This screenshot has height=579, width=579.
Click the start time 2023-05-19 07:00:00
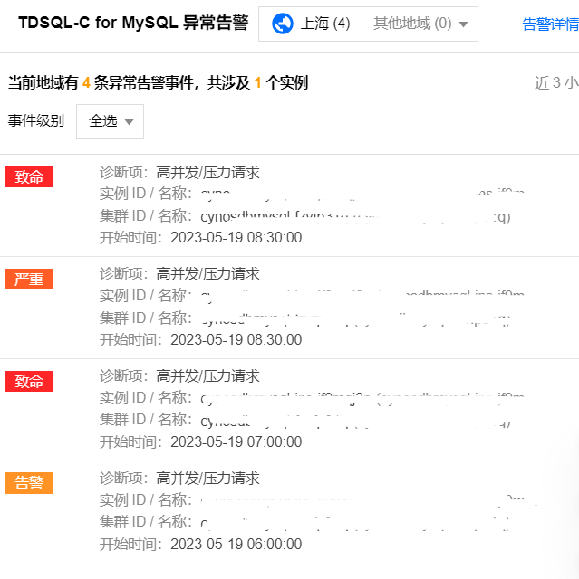tap(236, 441)
